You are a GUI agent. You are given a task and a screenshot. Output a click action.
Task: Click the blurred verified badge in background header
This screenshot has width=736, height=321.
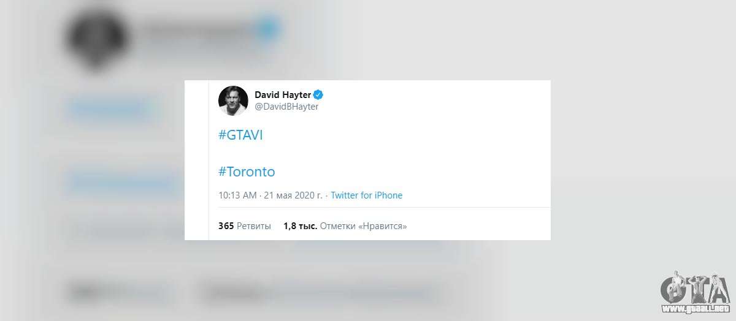pos(269,28)
